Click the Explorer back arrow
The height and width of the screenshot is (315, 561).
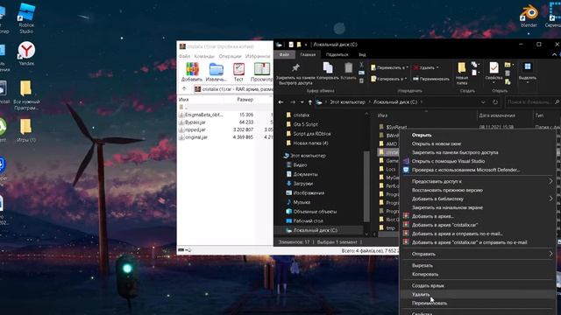coord(280,102)
